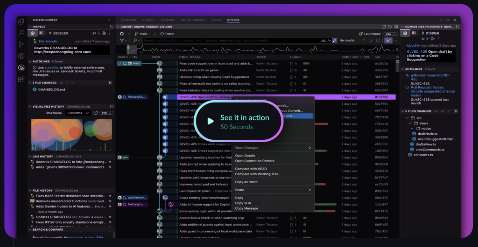
Task: Click the visual file history bubble chart
Action: point(71,134)
